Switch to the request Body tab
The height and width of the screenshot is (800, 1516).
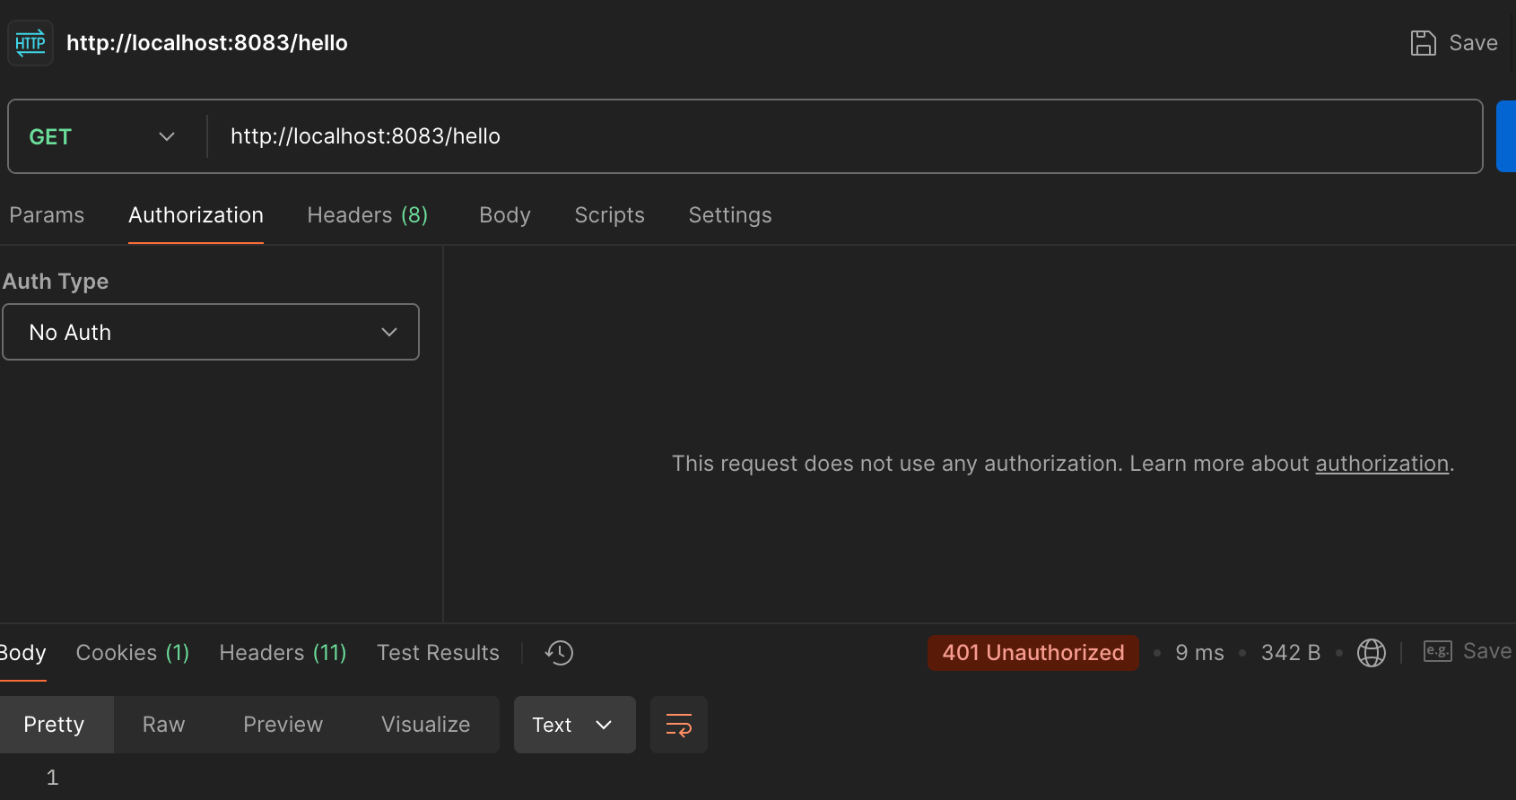(x=504, y=215)
